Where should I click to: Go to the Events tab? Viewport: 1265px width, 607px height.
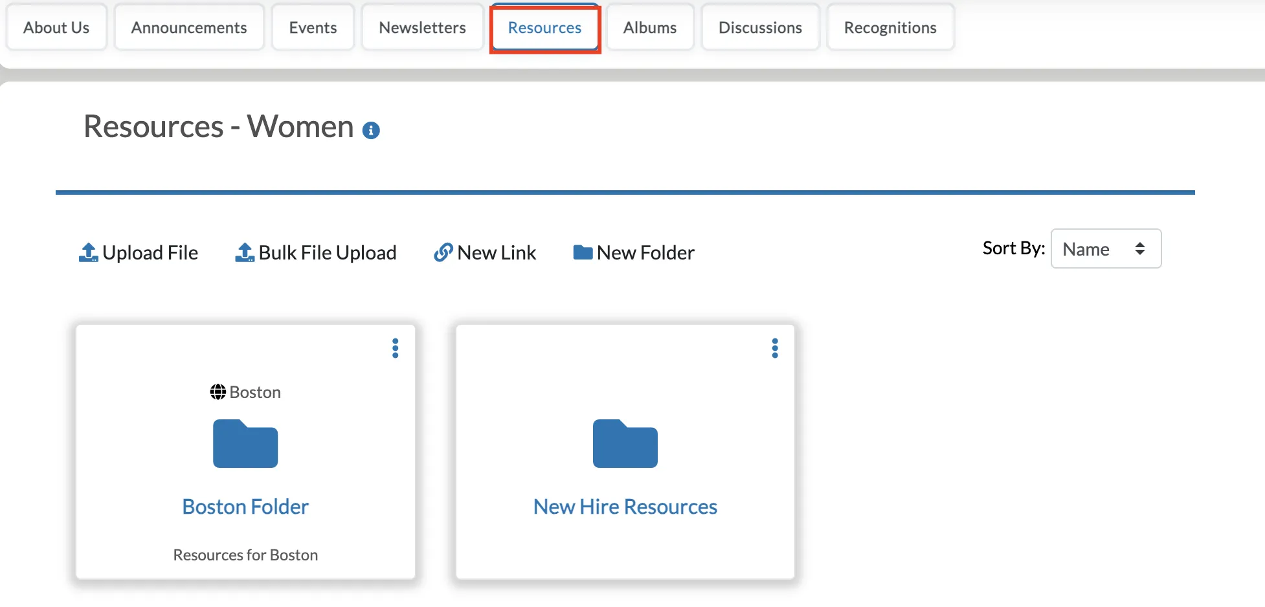coord(313,28)
